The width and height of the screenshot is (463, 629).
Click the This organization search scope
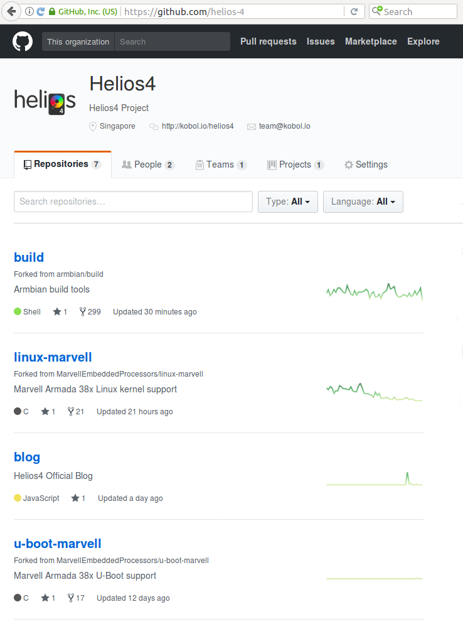pyautogui.click(x=78, y=41)
